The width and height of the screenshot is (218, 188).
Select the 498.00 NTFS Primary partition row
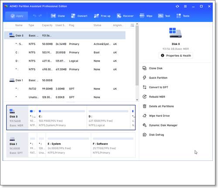click(x=65, y=70)
